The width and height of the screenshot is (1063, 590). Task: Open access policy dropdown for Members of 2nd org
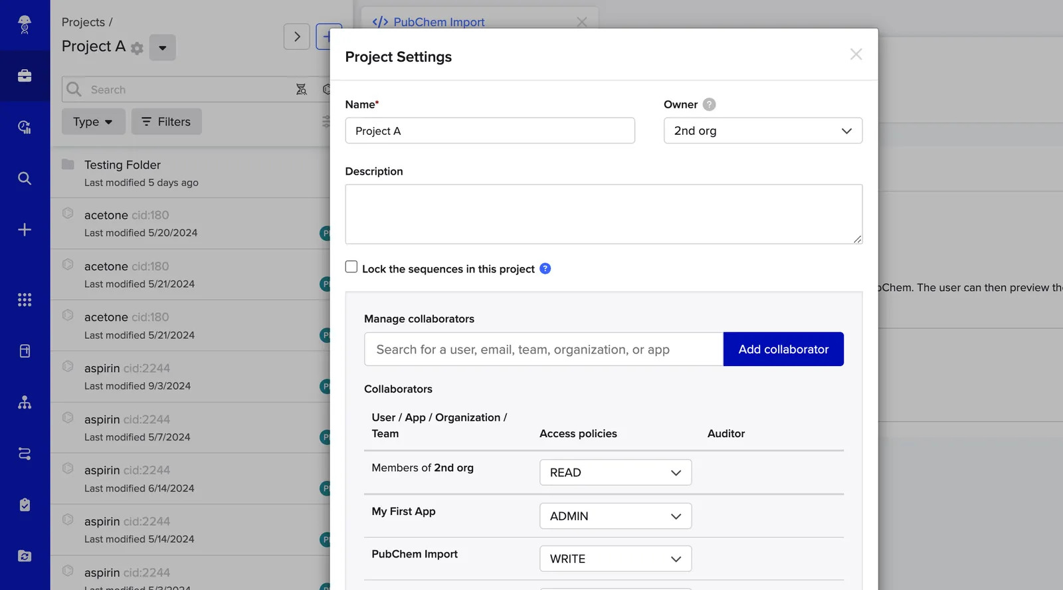click(615, 472)
